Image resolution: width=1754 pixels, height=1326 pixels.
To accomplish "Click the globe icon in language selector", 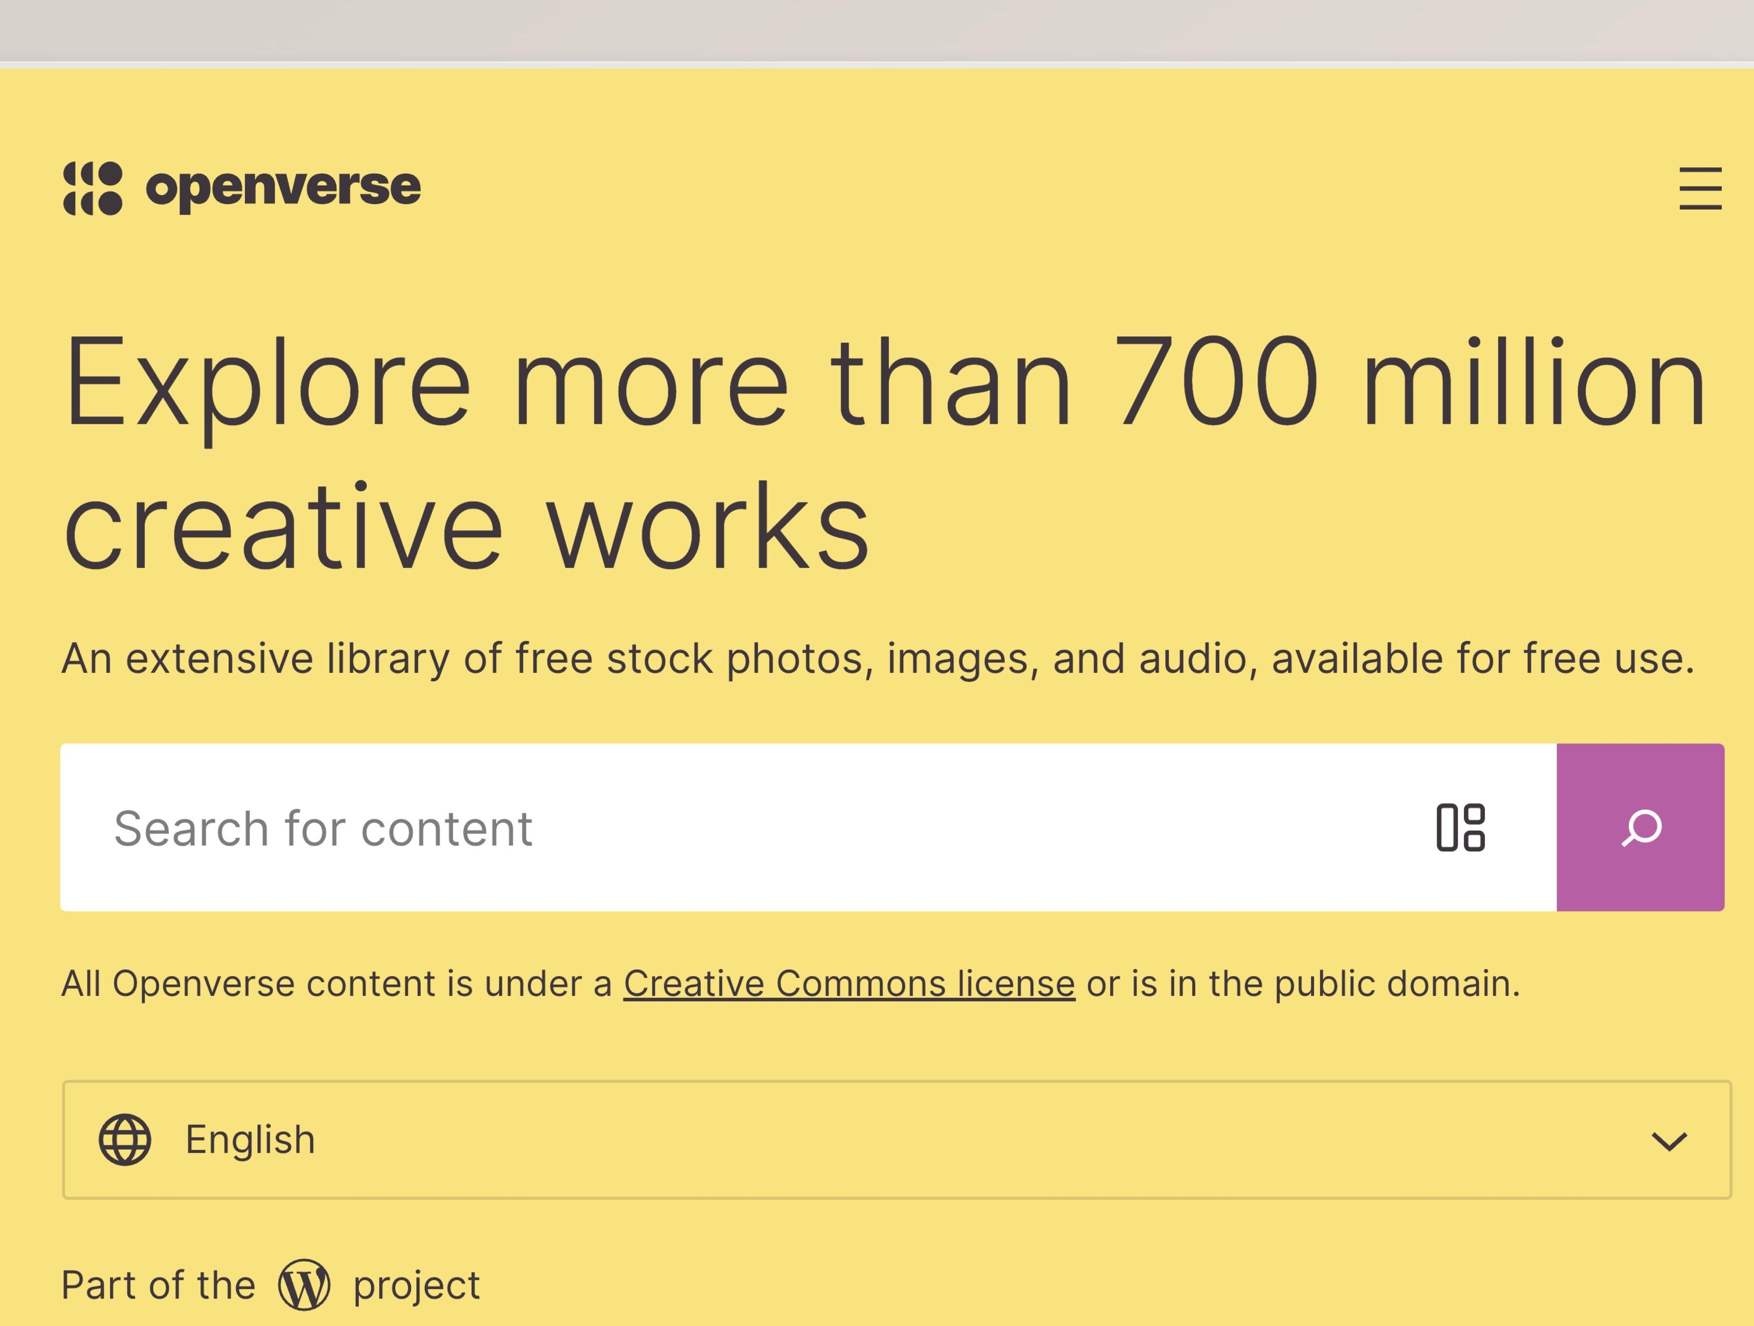I will (x=125, y=1140).
